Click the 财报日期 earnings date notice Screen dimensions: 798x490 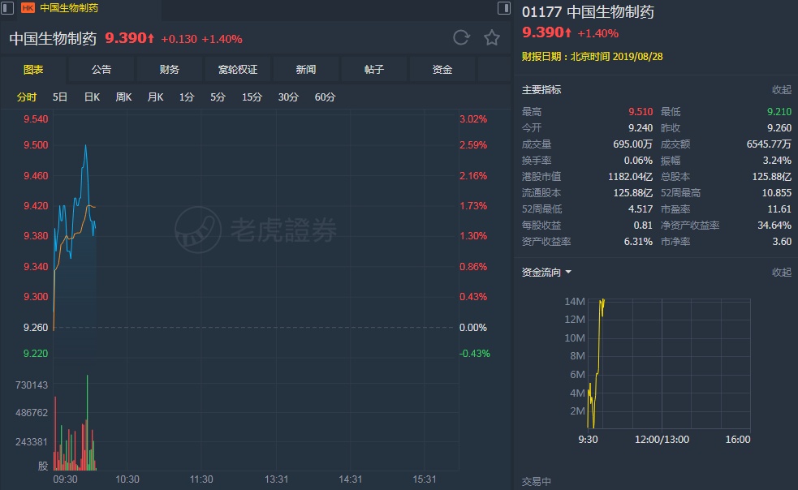click(x=582, y=58)
